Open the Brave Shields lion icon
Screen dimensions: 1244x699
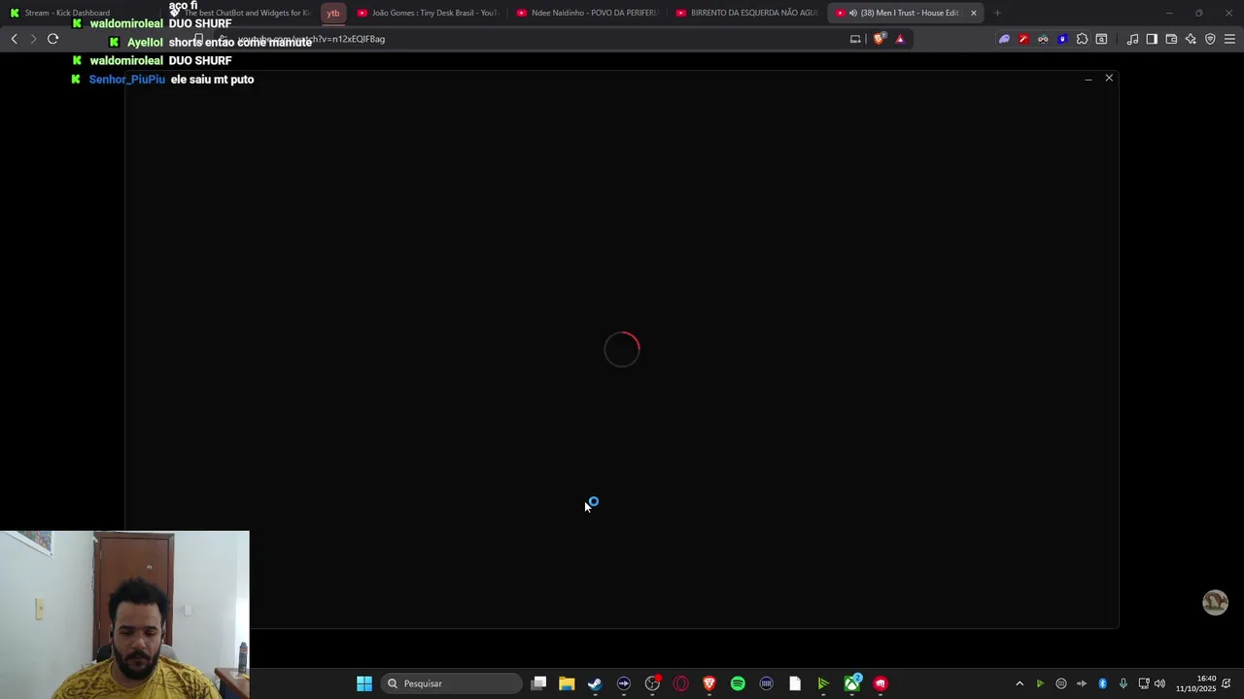879,39
